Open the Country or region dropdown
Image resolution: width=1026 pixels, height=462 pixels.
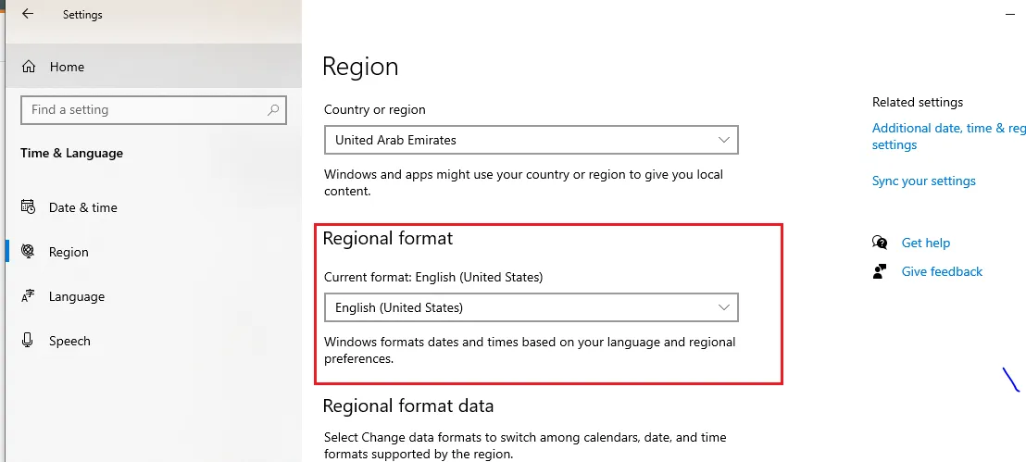pos(531,140)
